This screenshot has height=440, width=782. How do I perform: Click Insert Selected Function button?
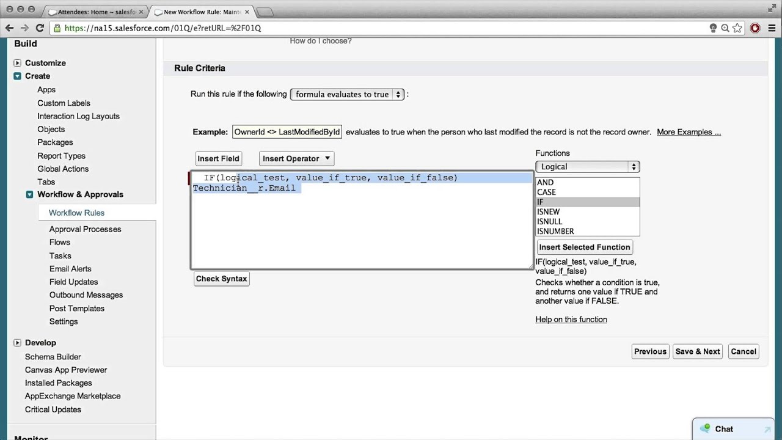585,247
